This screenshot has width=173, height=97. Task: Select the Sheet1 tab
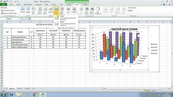point(12,88)
